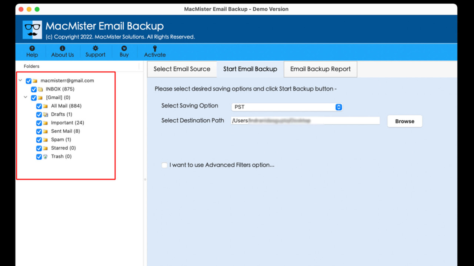Open the About Us toolbar icon

coord(62,48)
